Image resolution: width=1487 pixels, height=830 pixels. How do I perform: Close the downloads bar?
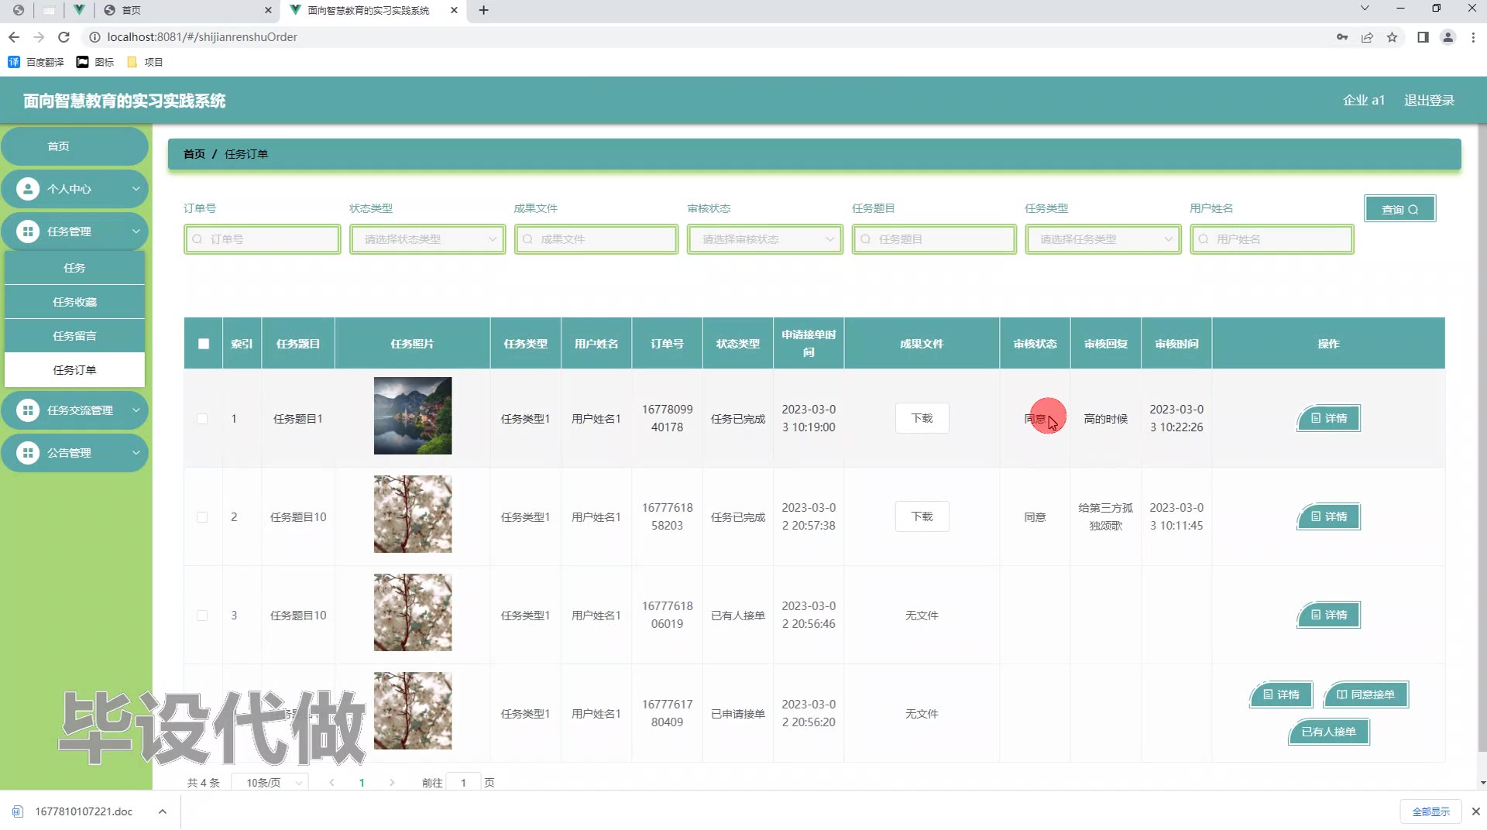tap(1475, 811)
